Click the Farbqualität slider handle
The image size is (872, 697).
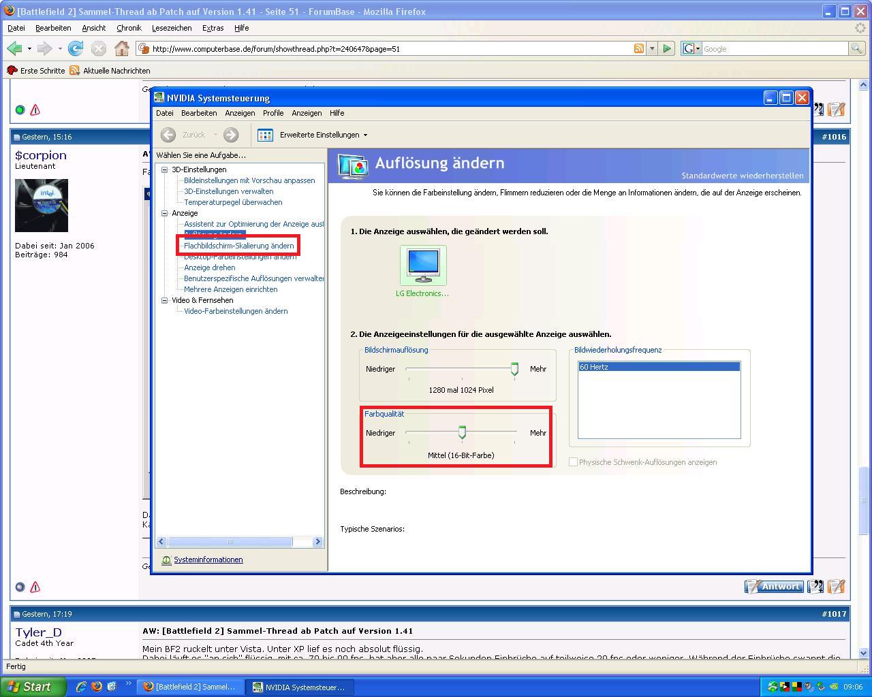[462, 432]
